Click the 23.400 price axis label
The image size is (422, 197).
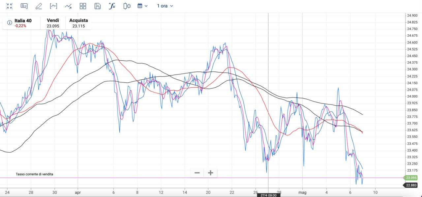coord(412,150)
